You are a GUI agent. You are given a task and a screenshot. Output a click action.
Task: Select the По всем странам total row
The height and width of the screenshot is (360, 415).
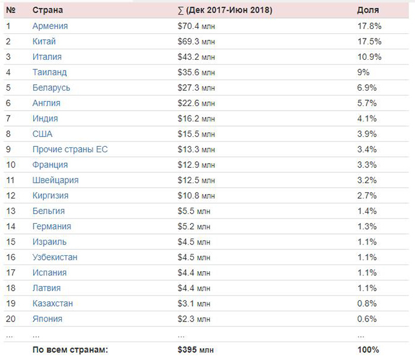pyautogui.click(x=206, y=350)
